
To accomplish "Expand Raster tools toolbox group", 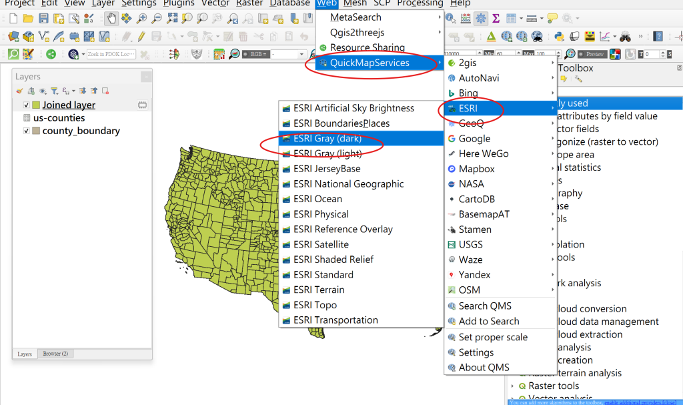I will point(513,386).
